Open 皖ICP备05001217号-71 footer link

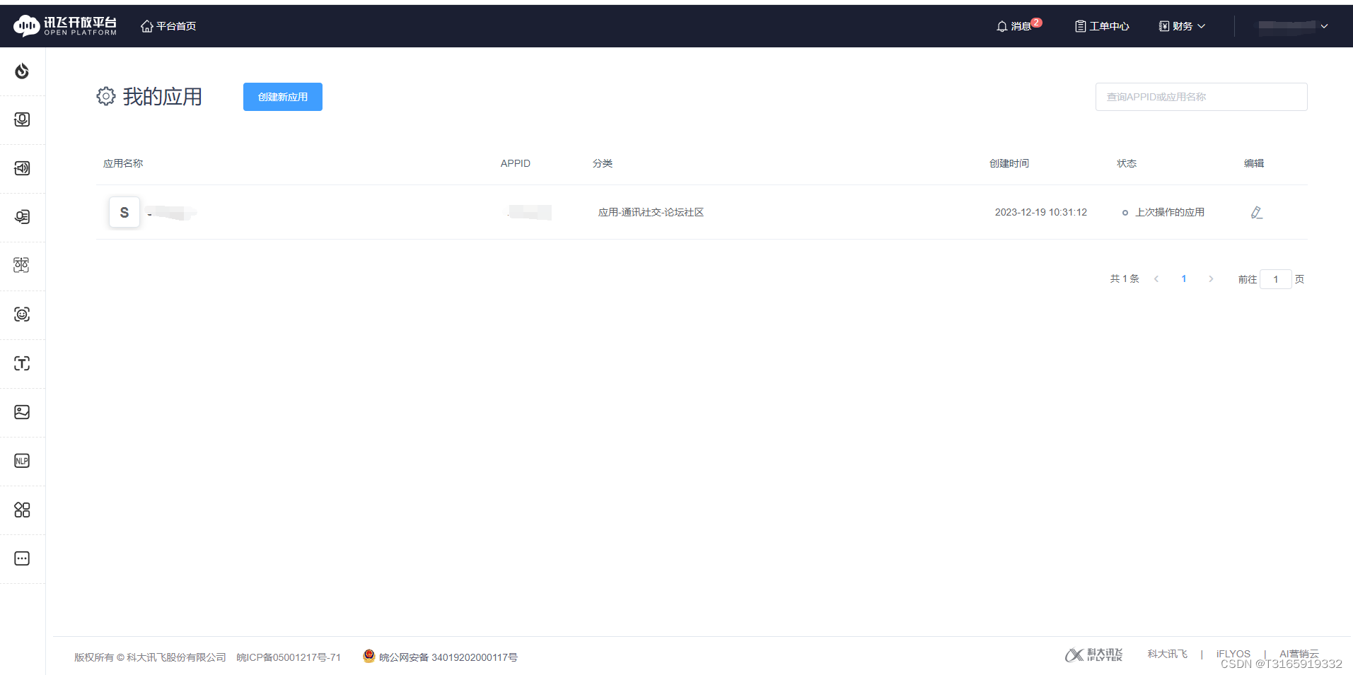[289, 657]
